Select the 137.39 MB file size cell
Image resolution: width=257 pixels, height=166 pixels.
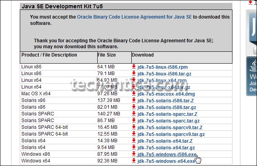[114, 100]
